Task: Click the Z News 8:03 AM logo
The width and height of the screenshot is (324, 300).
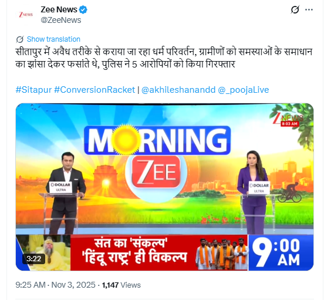Action: [288, 119]
